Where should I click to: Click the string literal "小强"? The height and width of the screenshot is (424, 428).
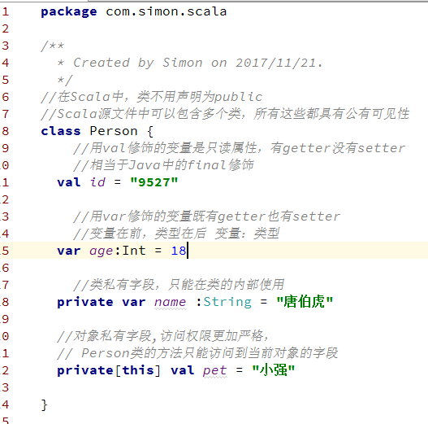pyautogui.click(x=274, y=370)
